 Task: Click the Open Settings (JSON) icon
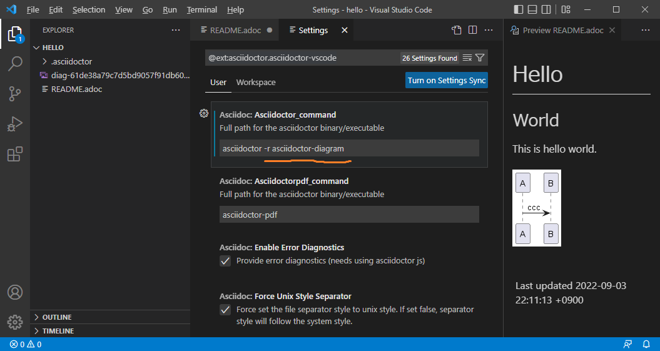(x=457, y=30)
